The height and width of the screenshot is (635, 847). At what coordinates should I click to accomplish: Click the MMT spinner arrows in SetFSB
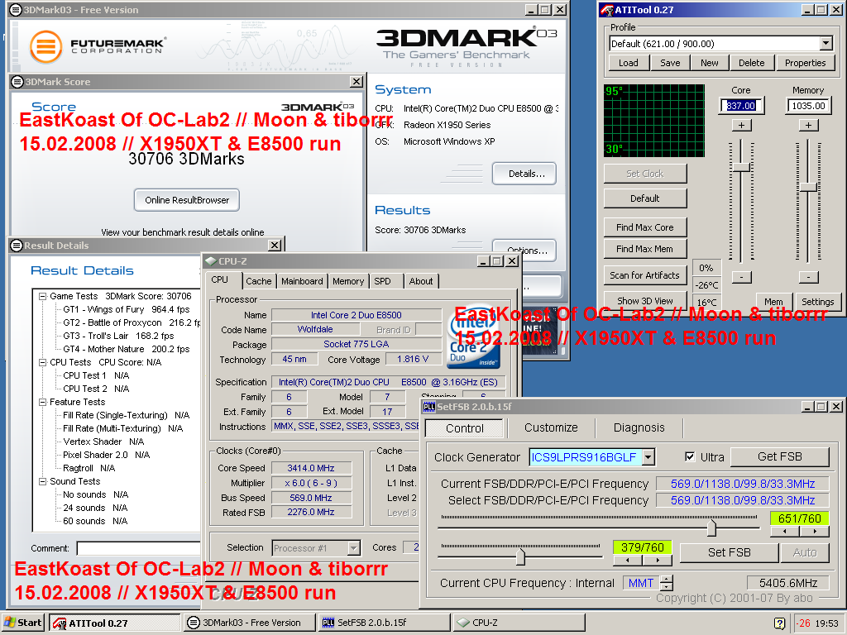(x=668, y=583)
